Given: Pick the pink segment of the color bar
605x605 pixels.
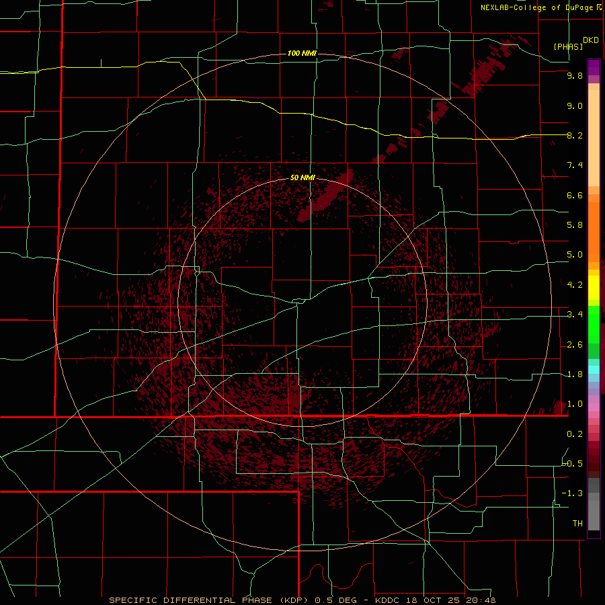Looking at the screenshot, I should click(594, 407).
